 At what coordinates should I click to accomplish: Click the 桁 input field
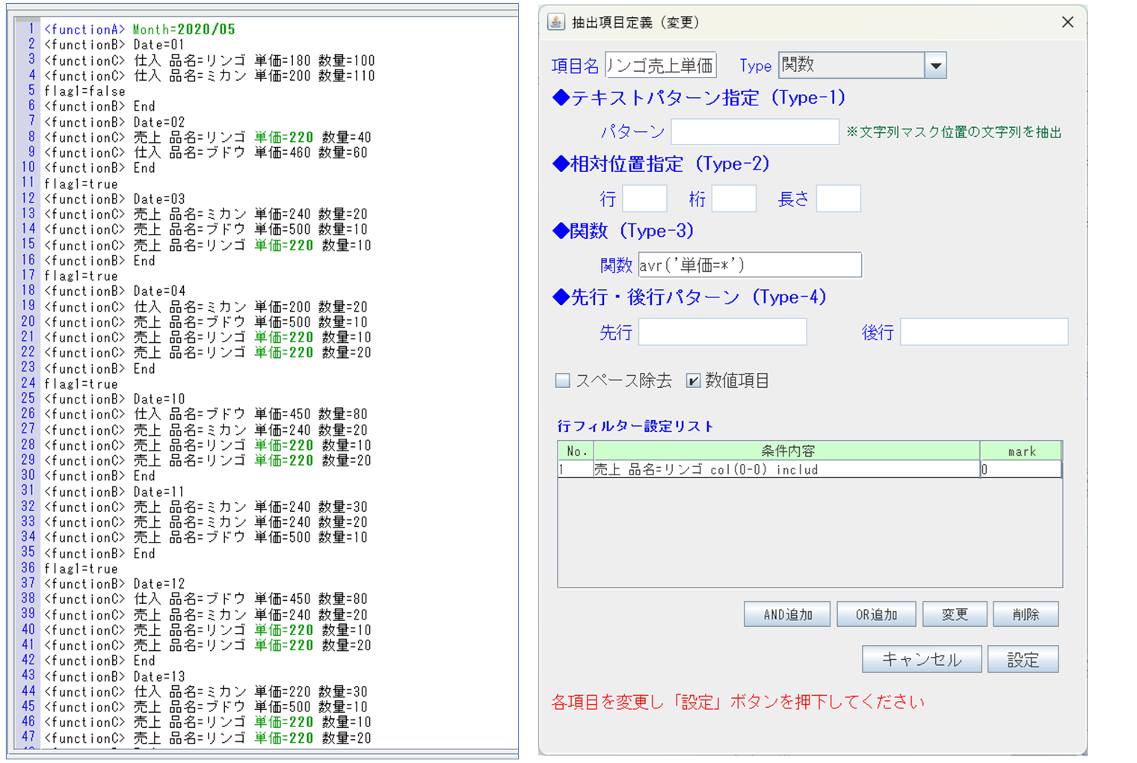click(x=733, y=199)
